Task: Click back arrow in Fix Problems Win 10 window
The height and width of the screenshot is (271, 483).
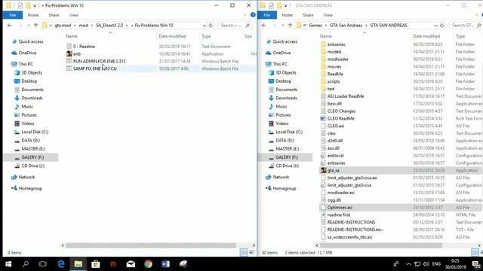Action: pos(10,25)
